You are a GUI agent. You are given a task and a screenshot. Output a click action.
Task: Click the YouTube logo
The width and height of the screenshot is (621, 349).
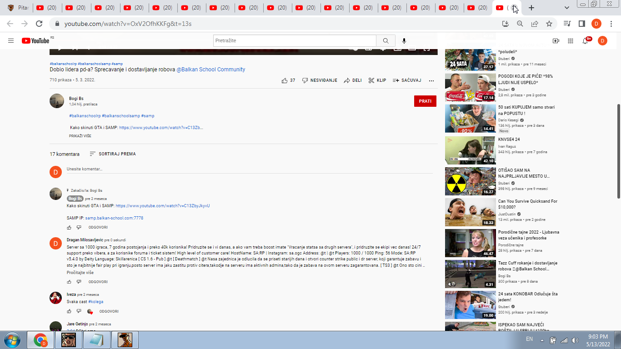point(35,41)
